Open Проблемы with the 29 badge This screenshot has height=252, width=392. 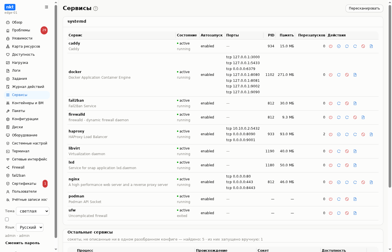[x=27, y=30]
